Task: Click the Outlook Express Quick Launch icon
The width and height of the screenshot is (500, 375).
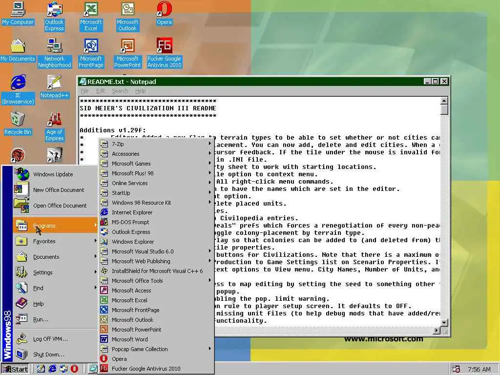Action: 63,369
